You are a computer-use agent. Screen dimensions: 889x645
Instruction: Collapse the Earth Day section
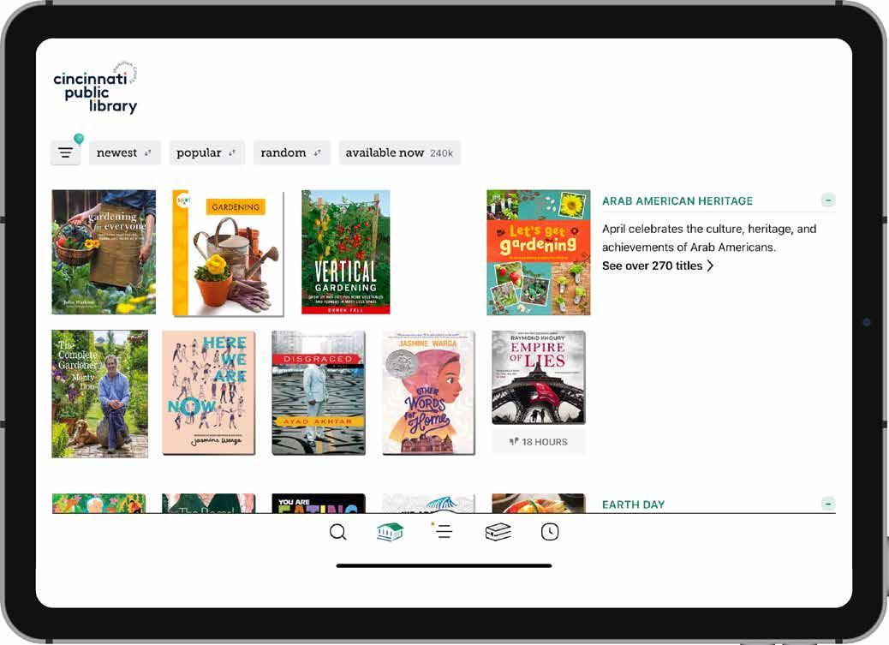coord(828,503)
